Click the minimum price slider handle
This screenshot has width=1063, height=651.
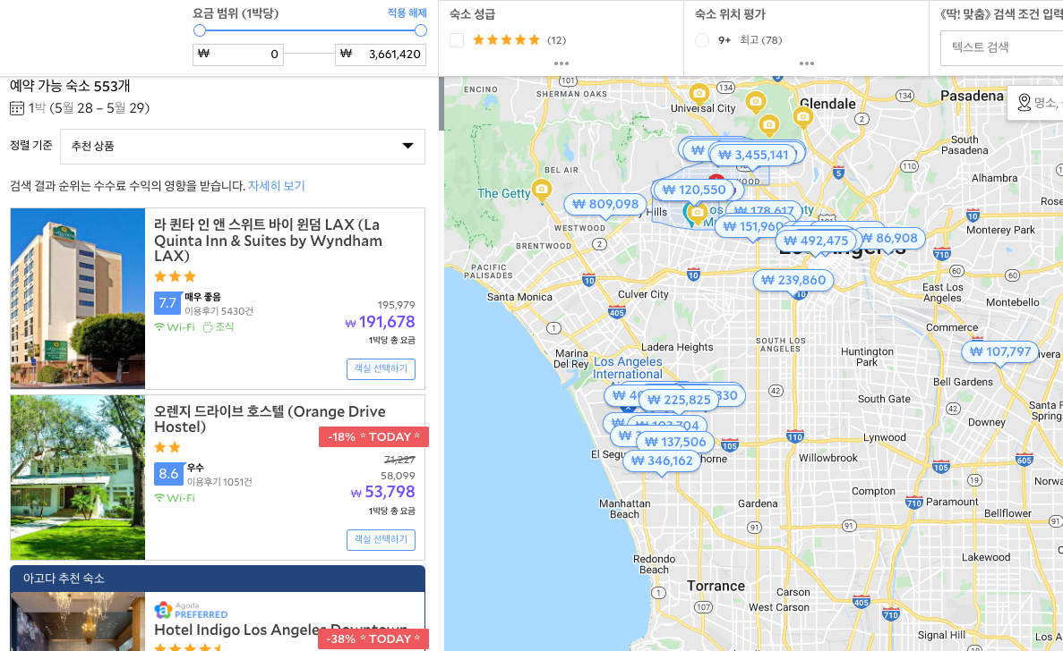[200, 30]
